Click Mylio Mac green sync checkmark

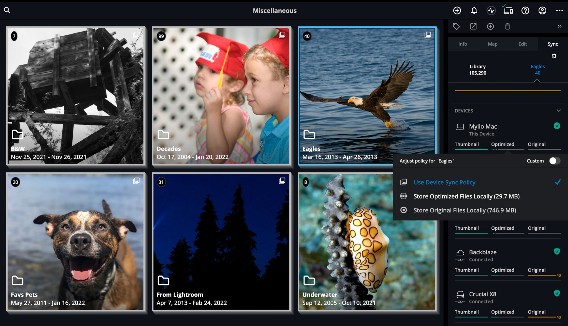[557, 126]
